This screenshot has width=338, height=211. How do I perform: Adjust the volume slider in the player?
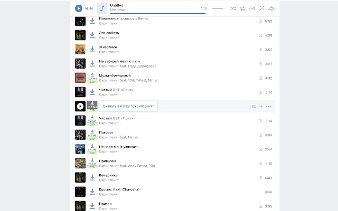pos(219,8)
